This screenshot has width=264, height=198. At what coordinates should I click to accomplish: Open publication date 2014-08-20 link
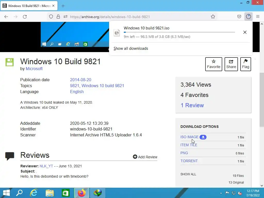pos(81,80)
